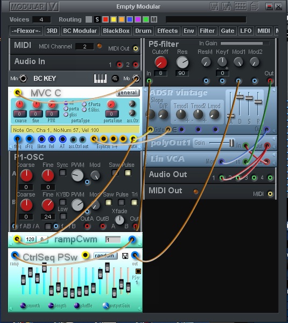
Task: Click the yellow MIDI Out jack on MIDI module
Action: pyautogui.click(x=135, y=48)
